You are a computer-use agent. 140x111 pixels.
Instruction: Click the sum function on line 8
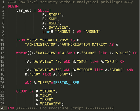pyautogui.click(x=46, y=32)
